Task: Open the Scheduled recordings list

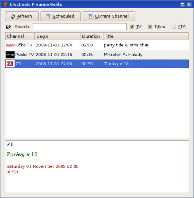Action: (x=61, y=16)
